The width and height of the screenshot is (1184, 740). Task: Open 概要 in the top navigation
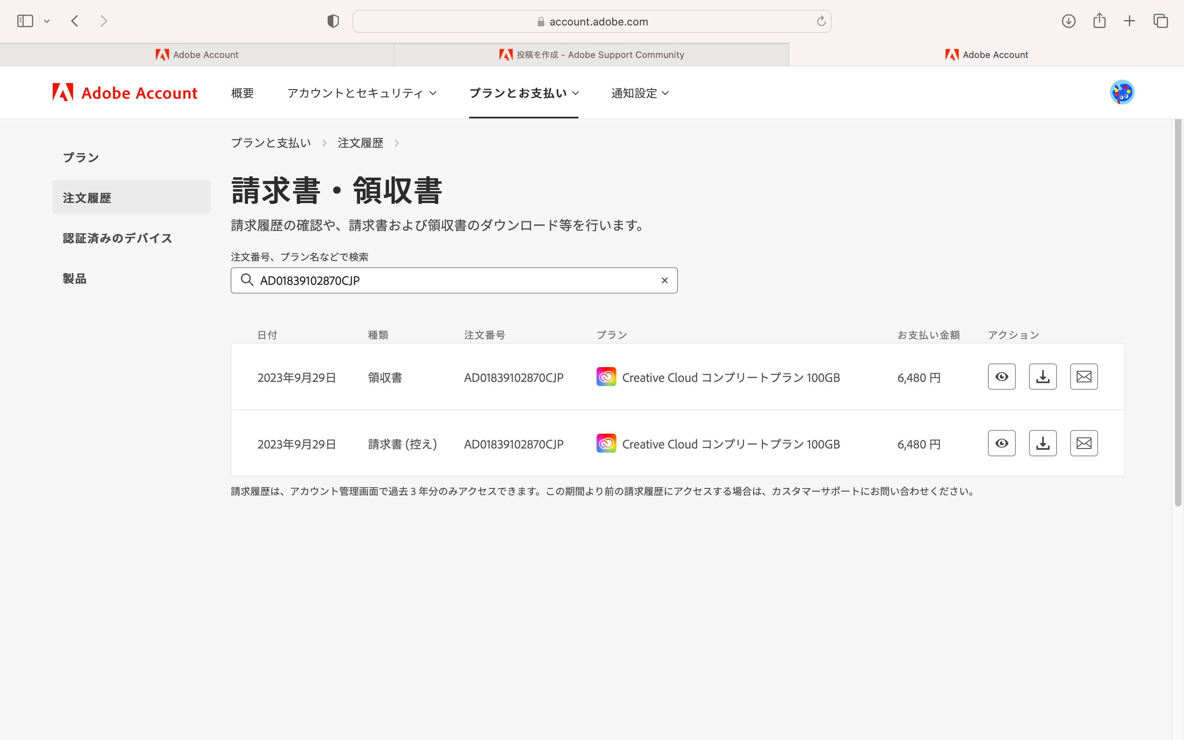(x=243, y=93)
